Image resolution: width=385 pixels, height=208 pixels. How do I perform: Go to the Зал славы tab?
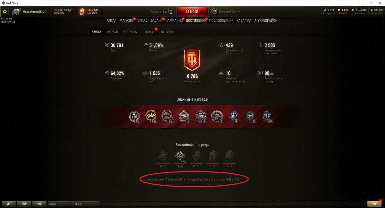[x=167, y=32]
